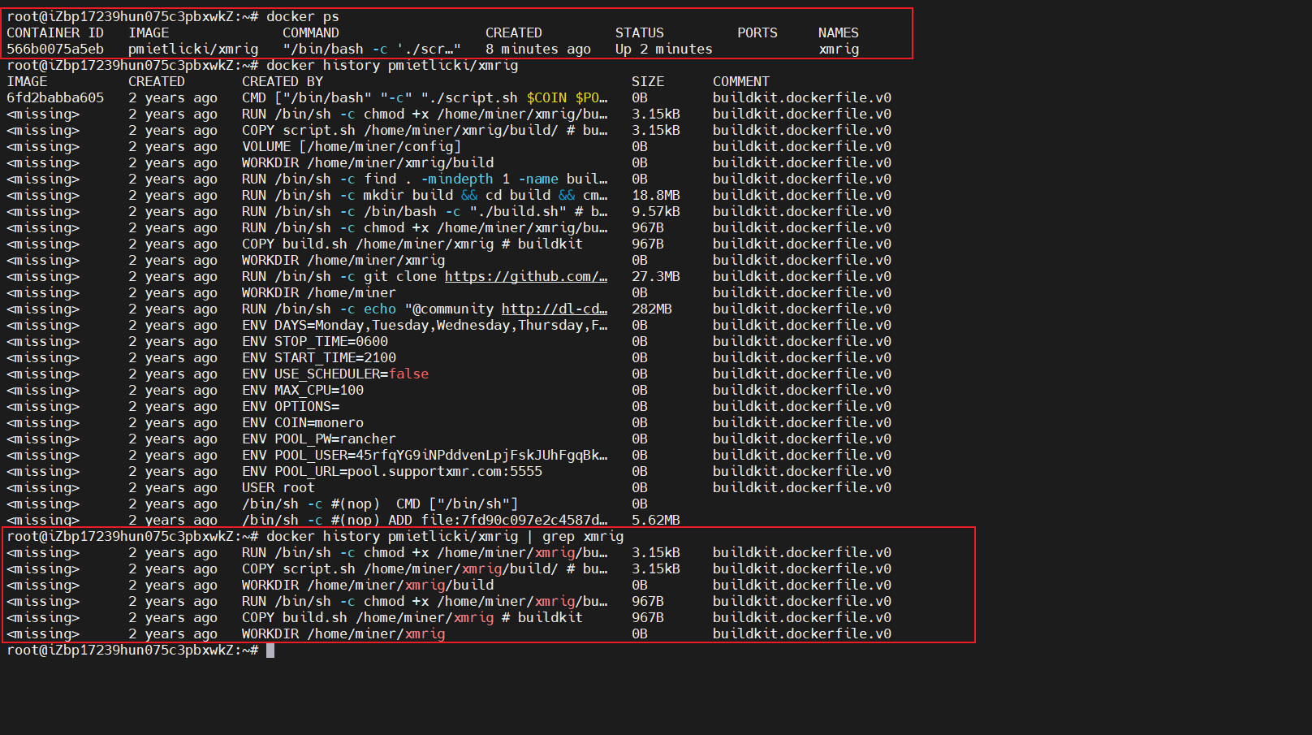Click the 18.8MB size value
Viewport: 1312px width, 735px height.
[656, 195]
